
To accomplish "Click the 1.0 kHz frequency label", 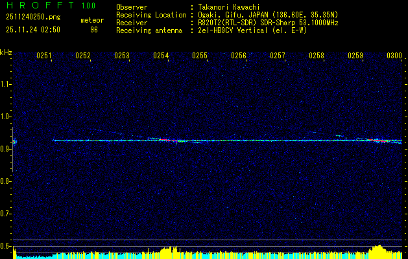I will tap(6, 117).
